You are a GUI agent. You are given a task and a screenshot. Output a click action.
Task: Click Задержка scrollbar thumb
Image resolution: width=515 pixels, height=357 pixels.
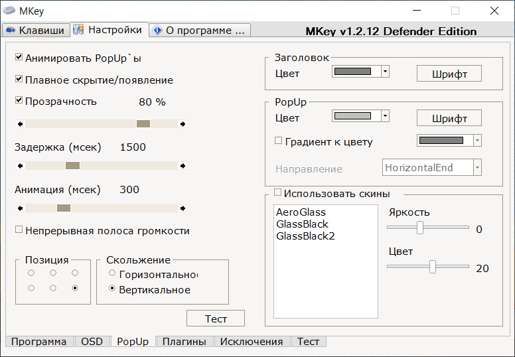point(72,166)
